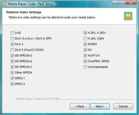Go to the Next setup page

(100, 106)
